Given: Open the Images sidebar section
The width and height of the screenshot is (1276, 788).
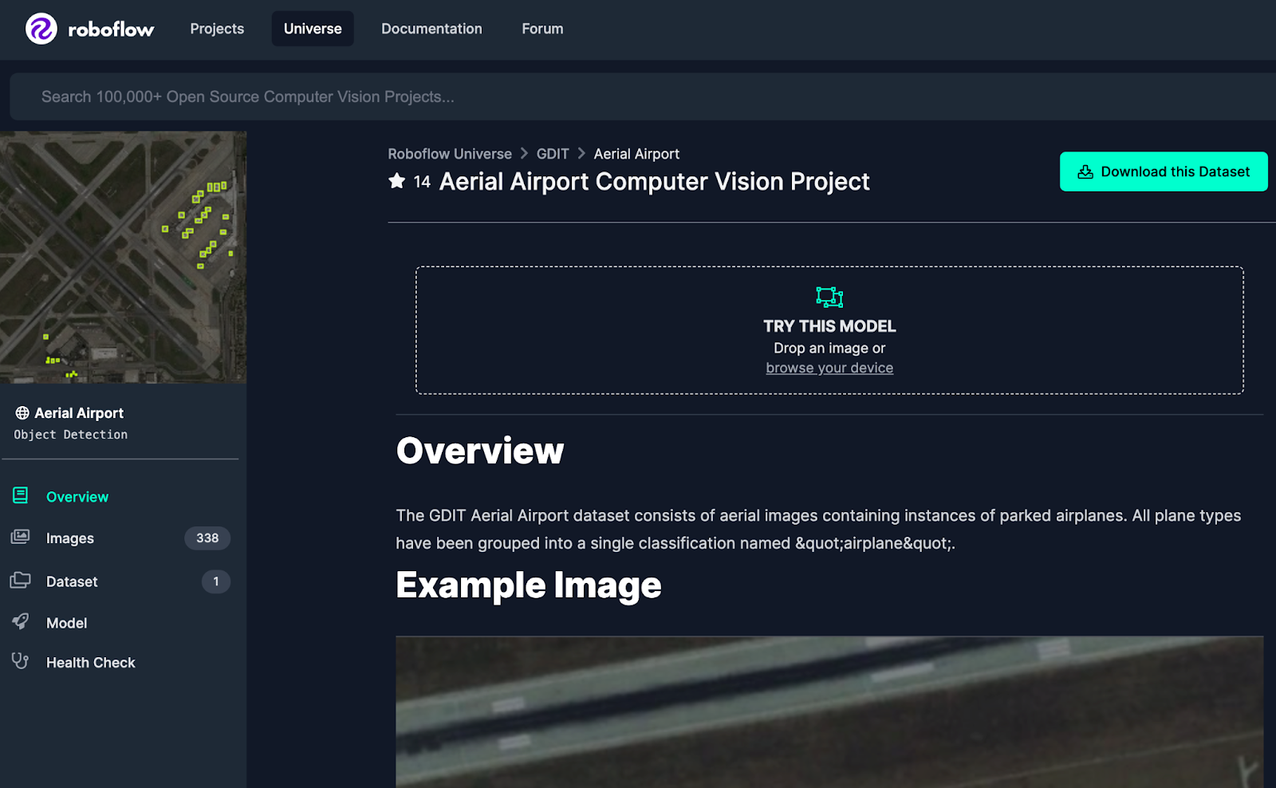Looking at the screenshot, I should click(70, 538).
